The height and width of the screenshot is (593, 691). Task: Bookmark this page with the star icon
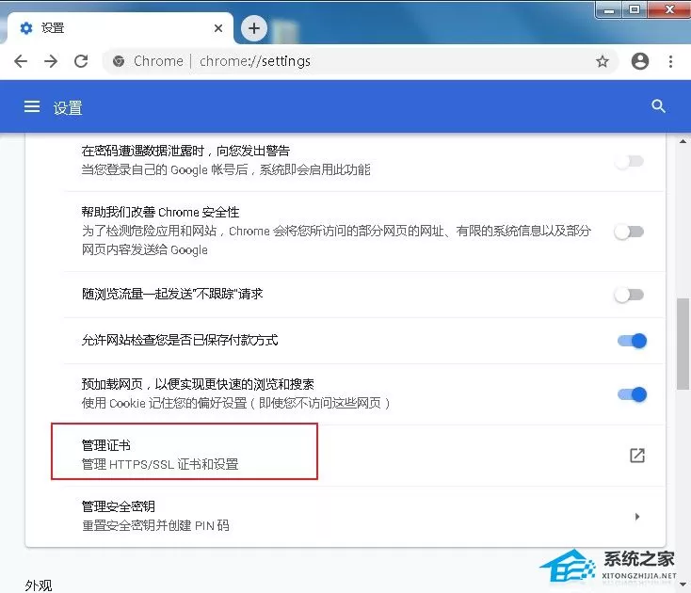coord(602,61)
